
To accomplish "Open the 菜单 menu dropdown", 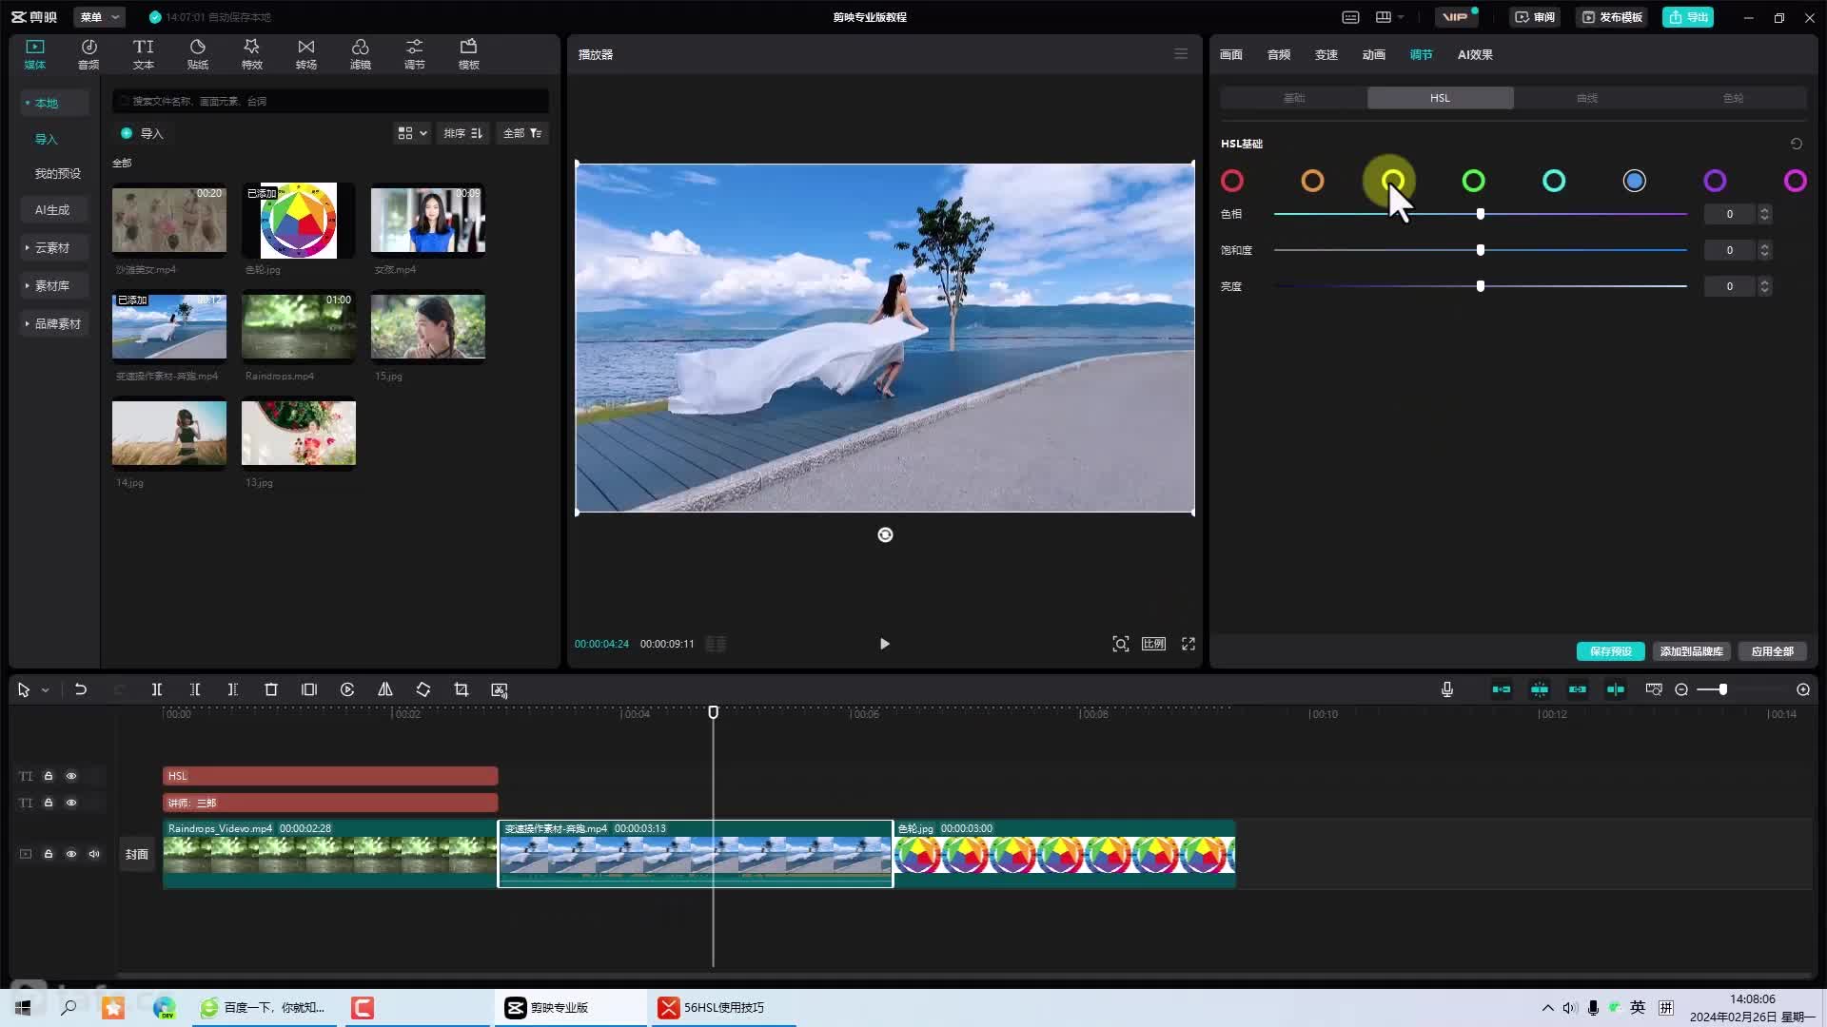I will (99, 17).
